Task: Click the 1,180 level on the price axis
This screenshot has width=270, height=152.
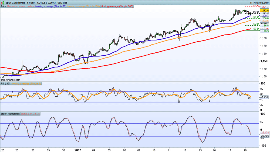Action: click(x=264, y=38)
